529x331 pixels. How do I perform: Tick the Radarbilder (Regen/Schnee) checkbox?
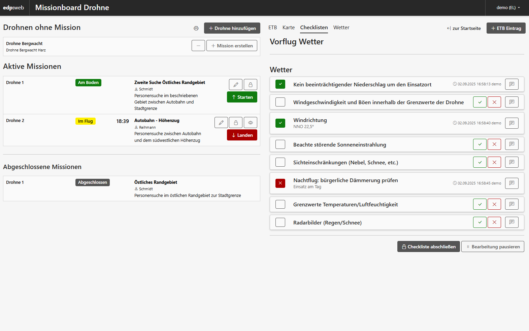click(x=280, y=222)
